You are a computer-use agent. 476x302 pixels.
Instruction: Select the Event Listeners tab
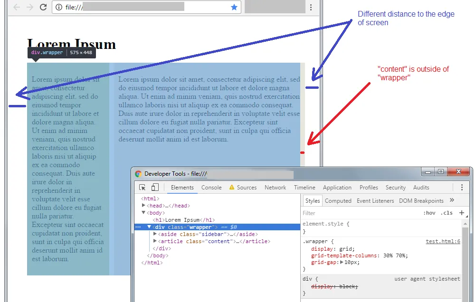(x=375, y=201)
